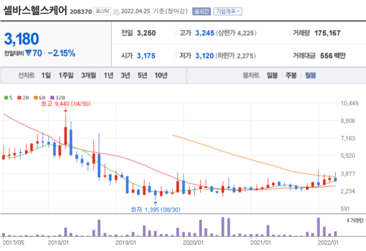Click the down triangle next to 70

[x=28, y=53]
